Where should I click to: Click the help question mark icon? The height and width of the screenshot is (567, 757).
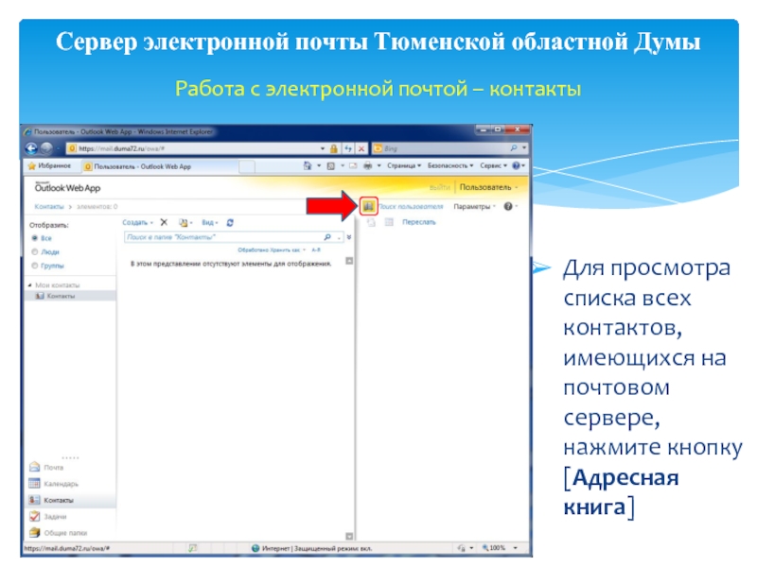tap(508, 206)
